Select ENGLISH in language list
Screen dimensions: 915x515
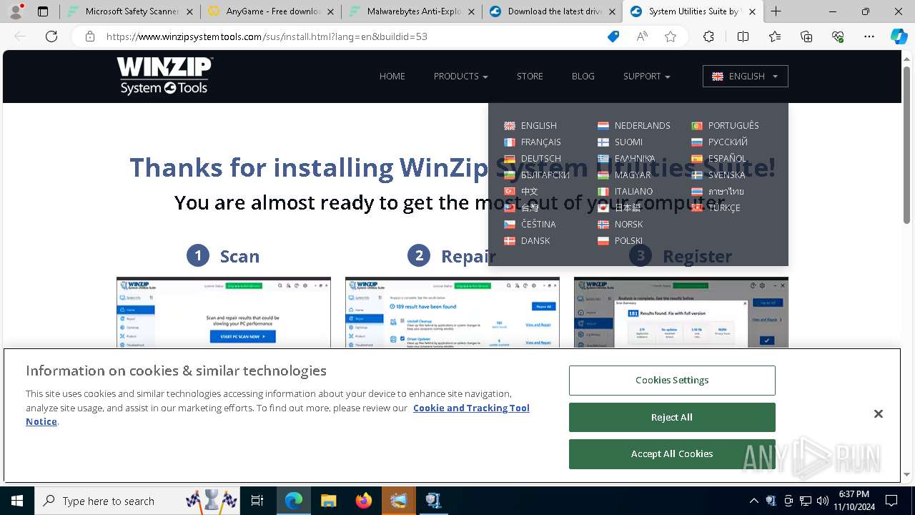(x=530, y=126)
